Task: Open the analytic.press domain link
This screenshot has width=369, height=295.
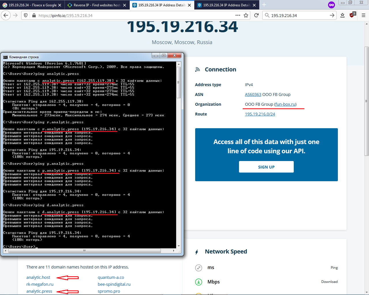Action: pyautogui.click(x=39, y=291)
